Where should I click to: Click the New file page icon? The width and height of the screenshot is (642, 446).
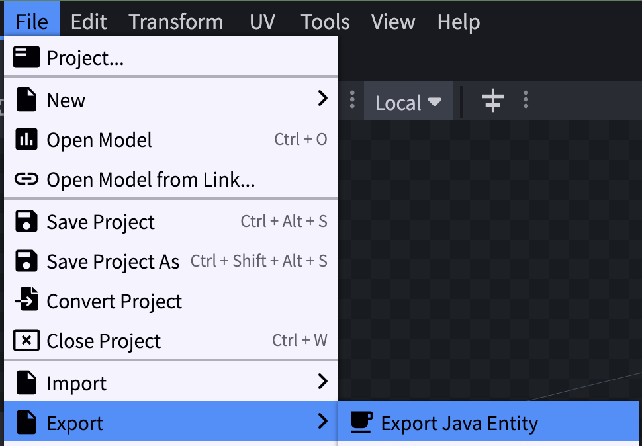tap(26, 100)
